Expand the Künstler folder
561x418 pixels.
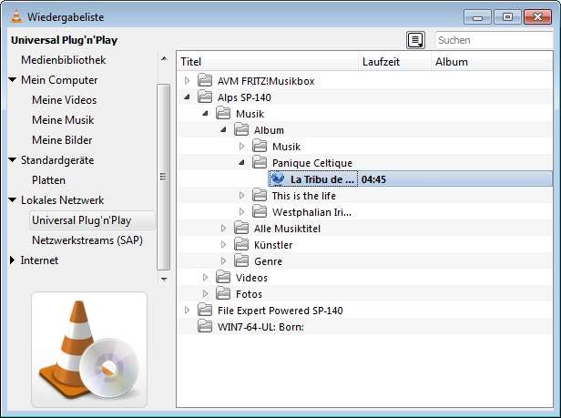click(x=224, y=244)
